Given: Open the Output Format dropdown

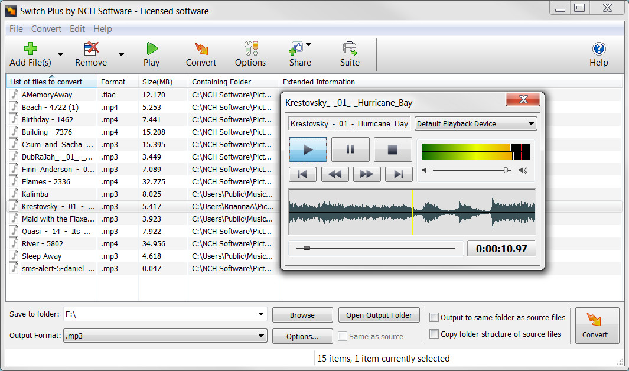Looking at the screenshot, I should click(x=263, y=336).
